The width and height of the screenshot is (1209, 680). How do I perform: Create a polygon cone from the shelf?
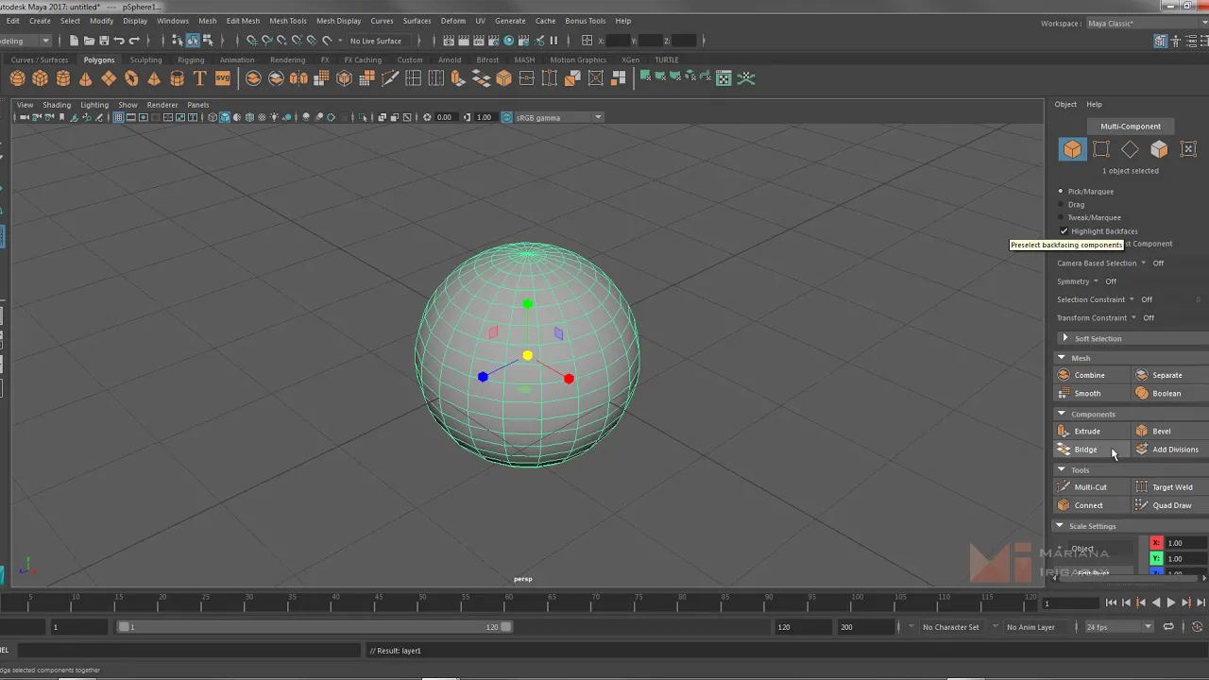click(x=86, y=78)
